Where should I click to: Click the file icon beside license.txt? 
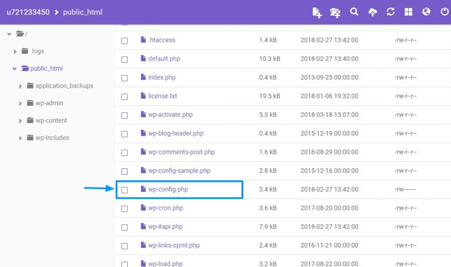coord(143,96)
